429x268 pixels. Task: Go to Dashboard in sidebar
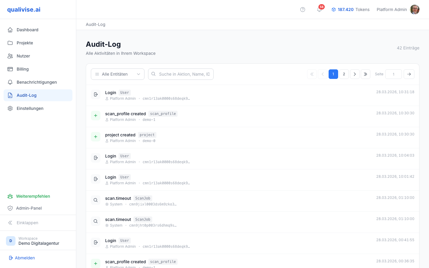(38, 30)
